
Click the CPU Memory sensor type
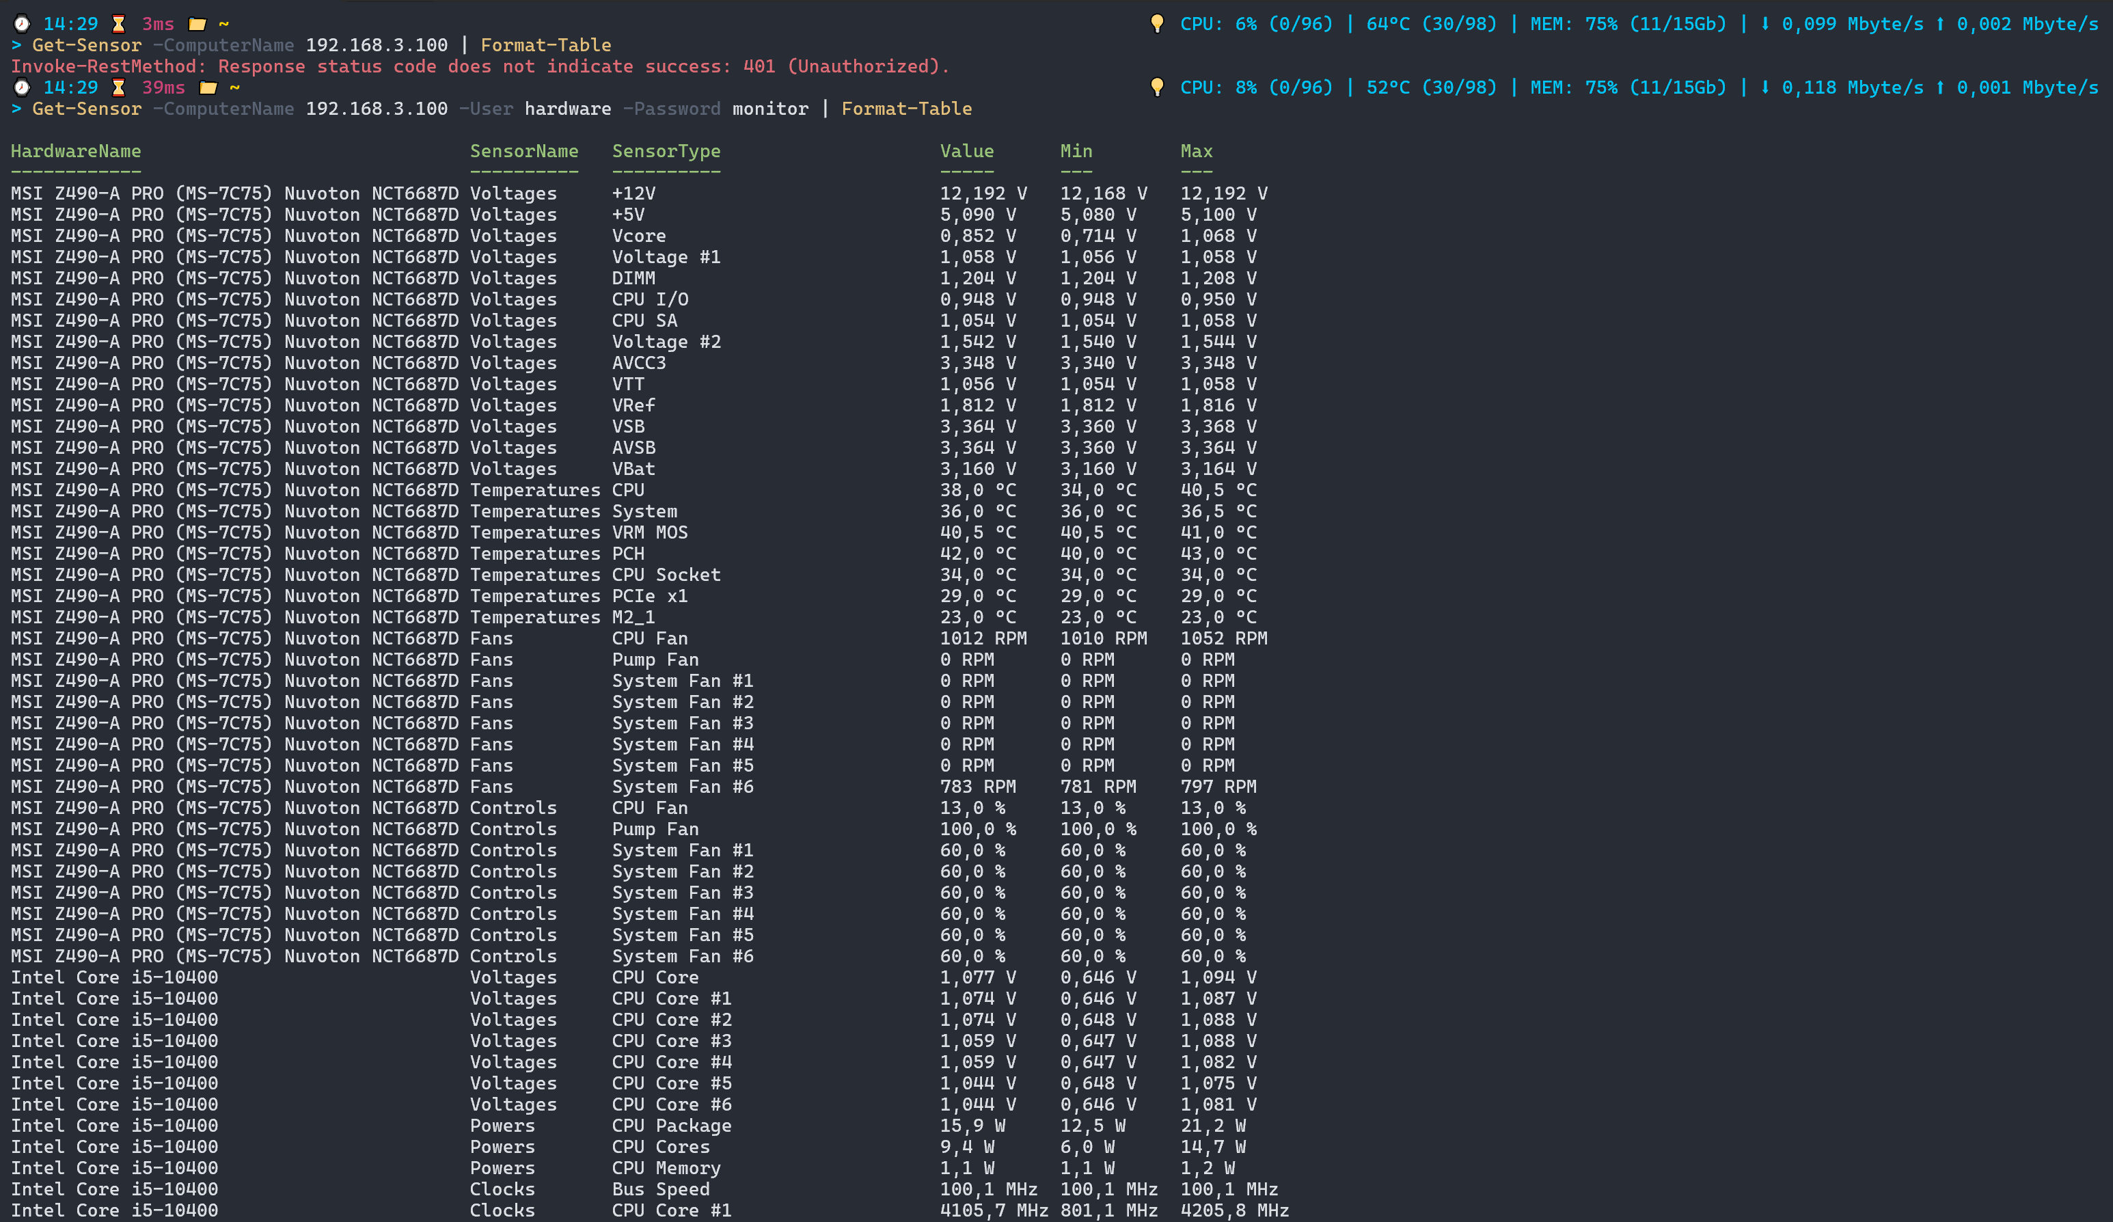[666, 1168]
